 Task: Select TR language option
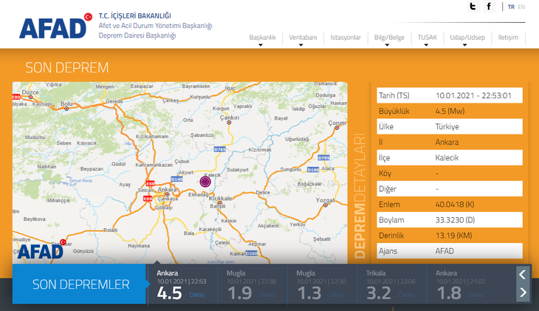coord(511,7)
